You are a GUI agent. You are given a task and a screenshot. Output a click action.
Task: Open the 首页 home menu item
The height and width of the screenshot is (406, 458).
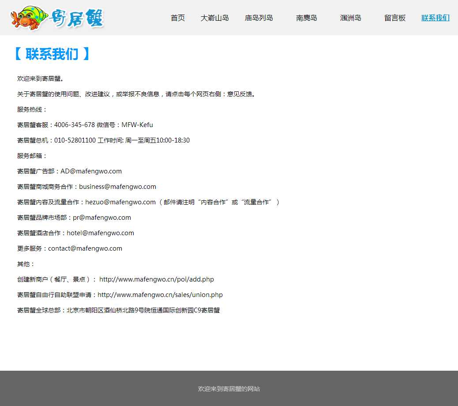pyautogui.click(x=178, y=18)
